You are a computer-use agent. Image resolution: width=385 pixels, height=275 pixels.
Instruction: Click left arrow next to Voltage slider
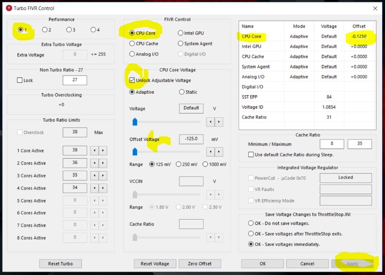210,122
